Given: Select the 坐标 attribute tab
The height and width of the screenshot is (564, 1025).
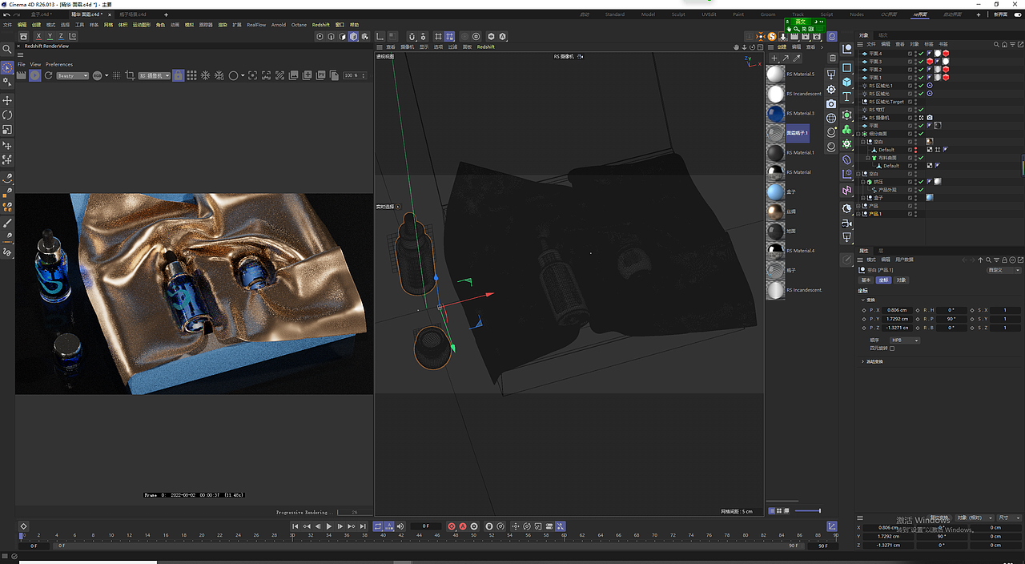Looking at the screenshot, I should click(883, 280).
